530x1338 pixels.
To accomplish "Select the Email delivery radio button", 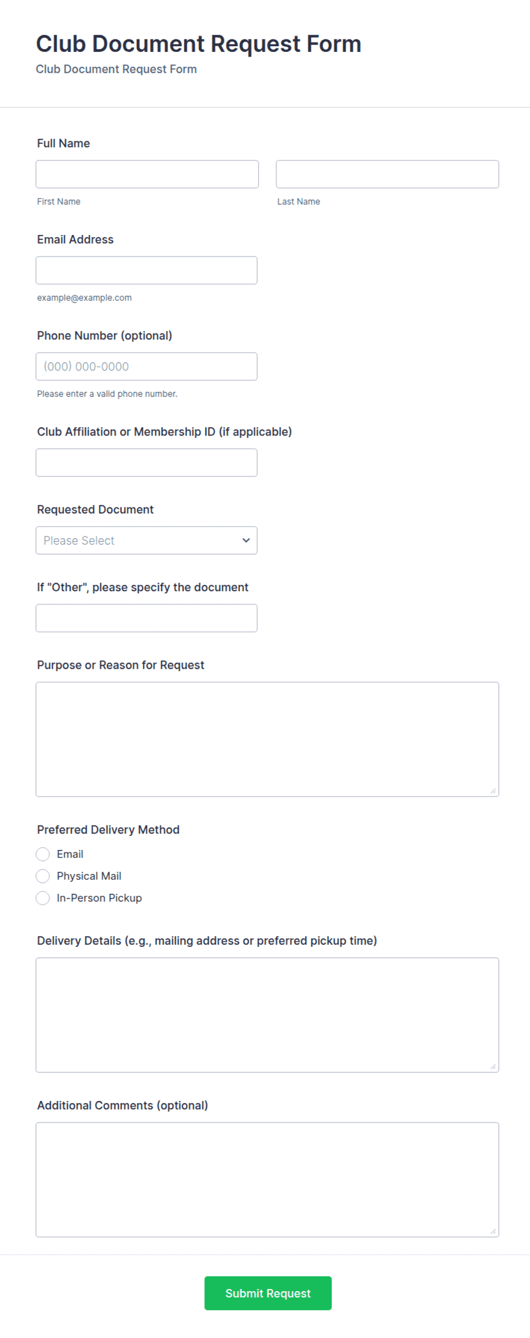I will 43,854.
